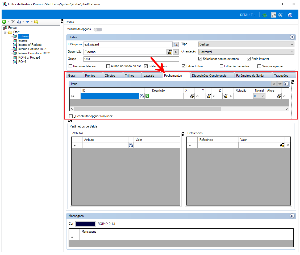The image size is (300, 255).
Task: Toggle the Wizard de opções switch
Action: tap(98, 30)
